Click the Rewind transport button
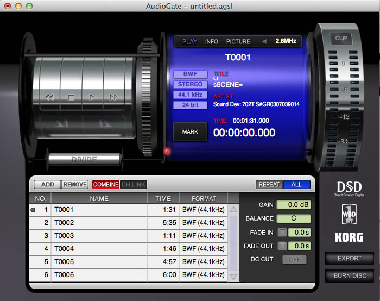380x301 pixels. [x=49, y=97]
